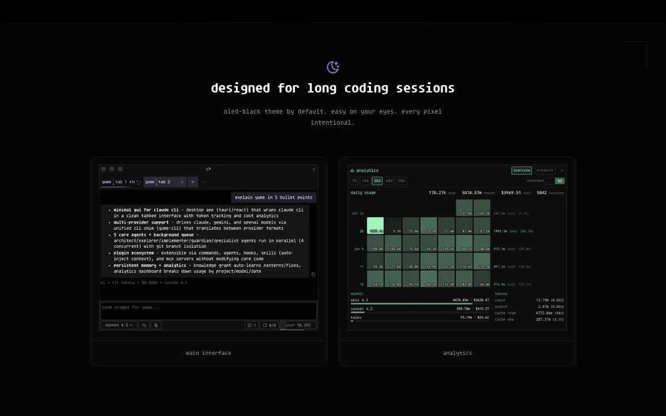Copy the assistant response with the copy icon

313,274
